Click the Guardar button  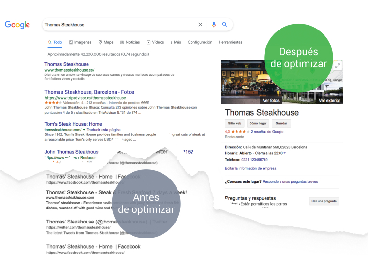click(x=281, y=123)
